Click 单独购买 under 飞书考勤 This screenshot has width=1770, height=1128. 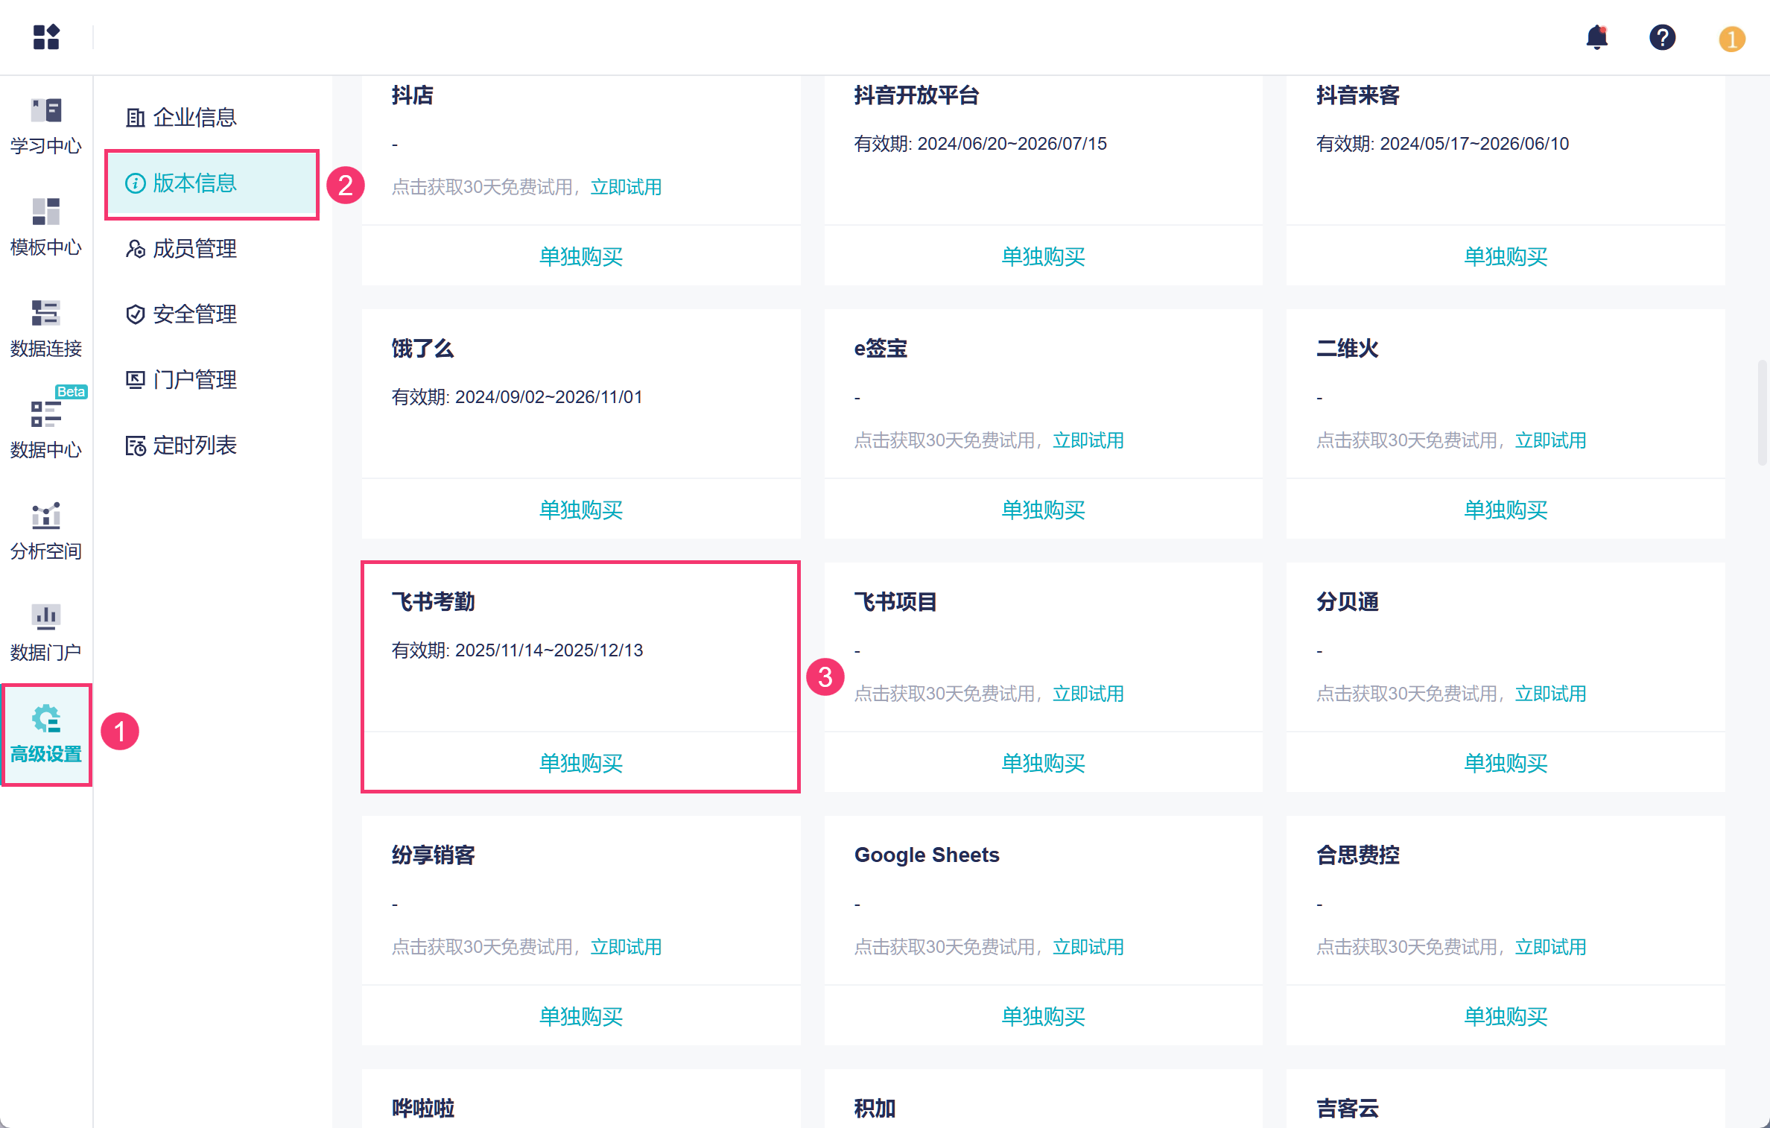[580, 763]
